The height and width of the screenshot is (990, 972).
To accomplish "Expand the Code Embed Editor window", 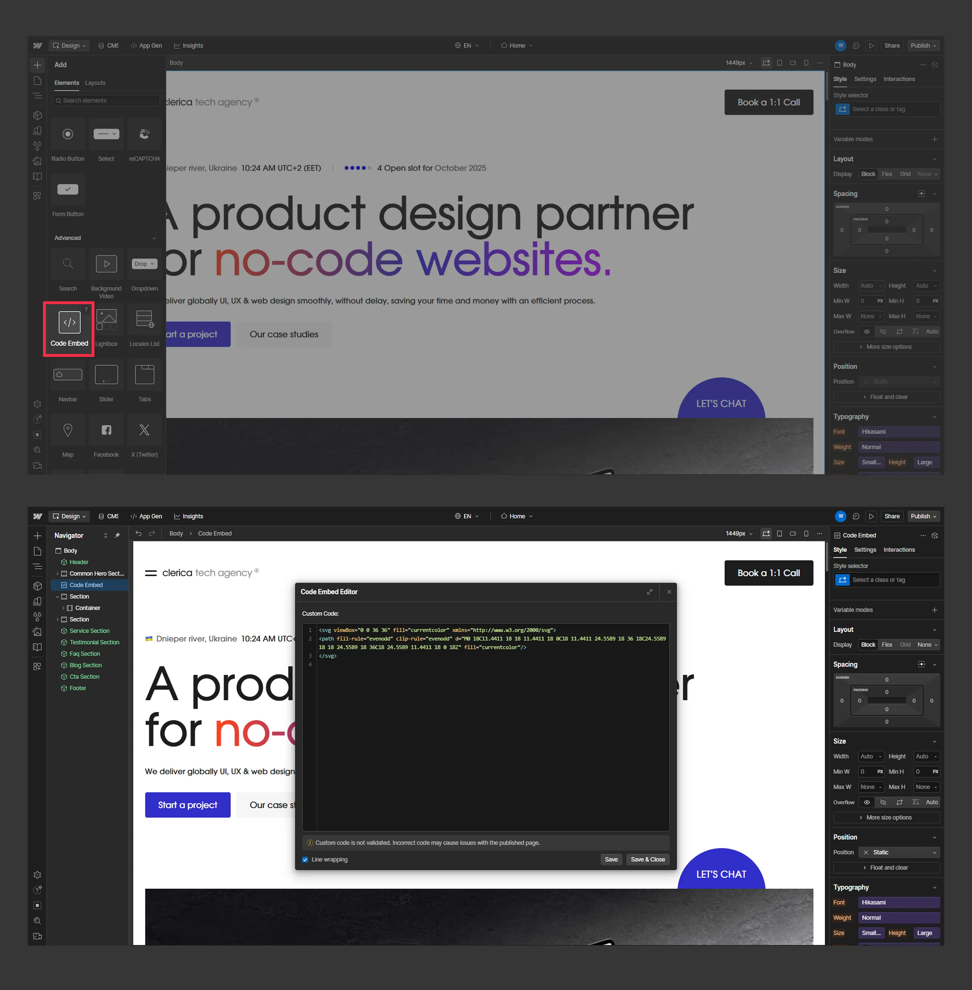I will tap(650, 592).
